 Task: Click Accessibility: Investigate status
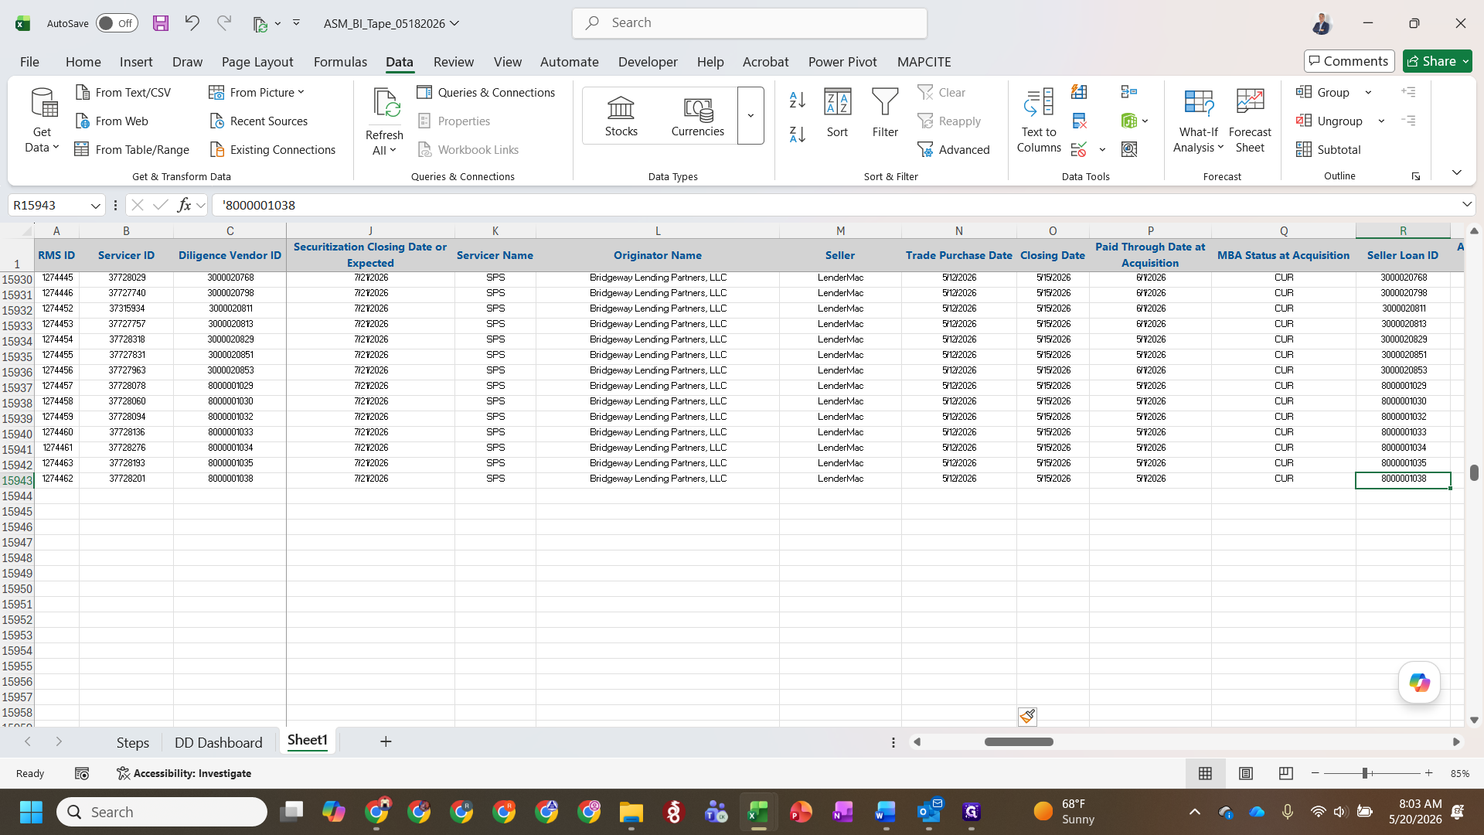pyautogui.click(x=184, y=773)
